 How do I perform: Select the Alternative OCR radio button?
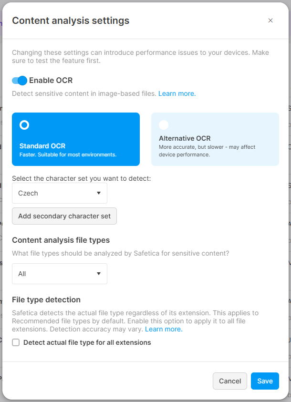pyautogui.click(x=164, y=125)
